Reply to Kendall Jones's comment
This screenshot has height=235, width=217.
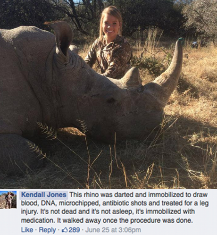[x=47, y=230]
